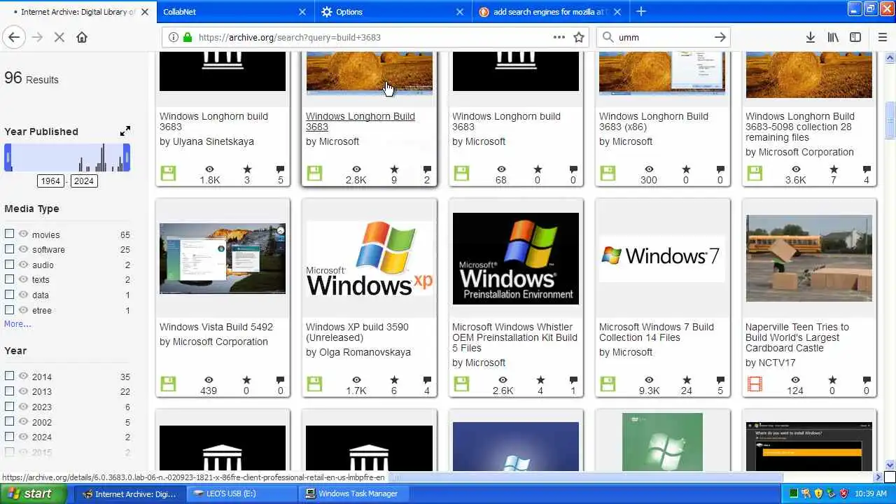Open a new browser tab
The height and width of the screenshot is (504, 896).
(640, 11)
